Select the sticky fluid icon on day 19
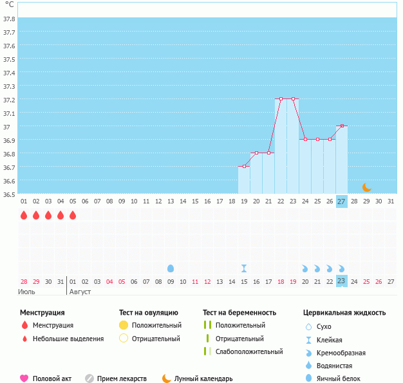 [x=244, y=268]
